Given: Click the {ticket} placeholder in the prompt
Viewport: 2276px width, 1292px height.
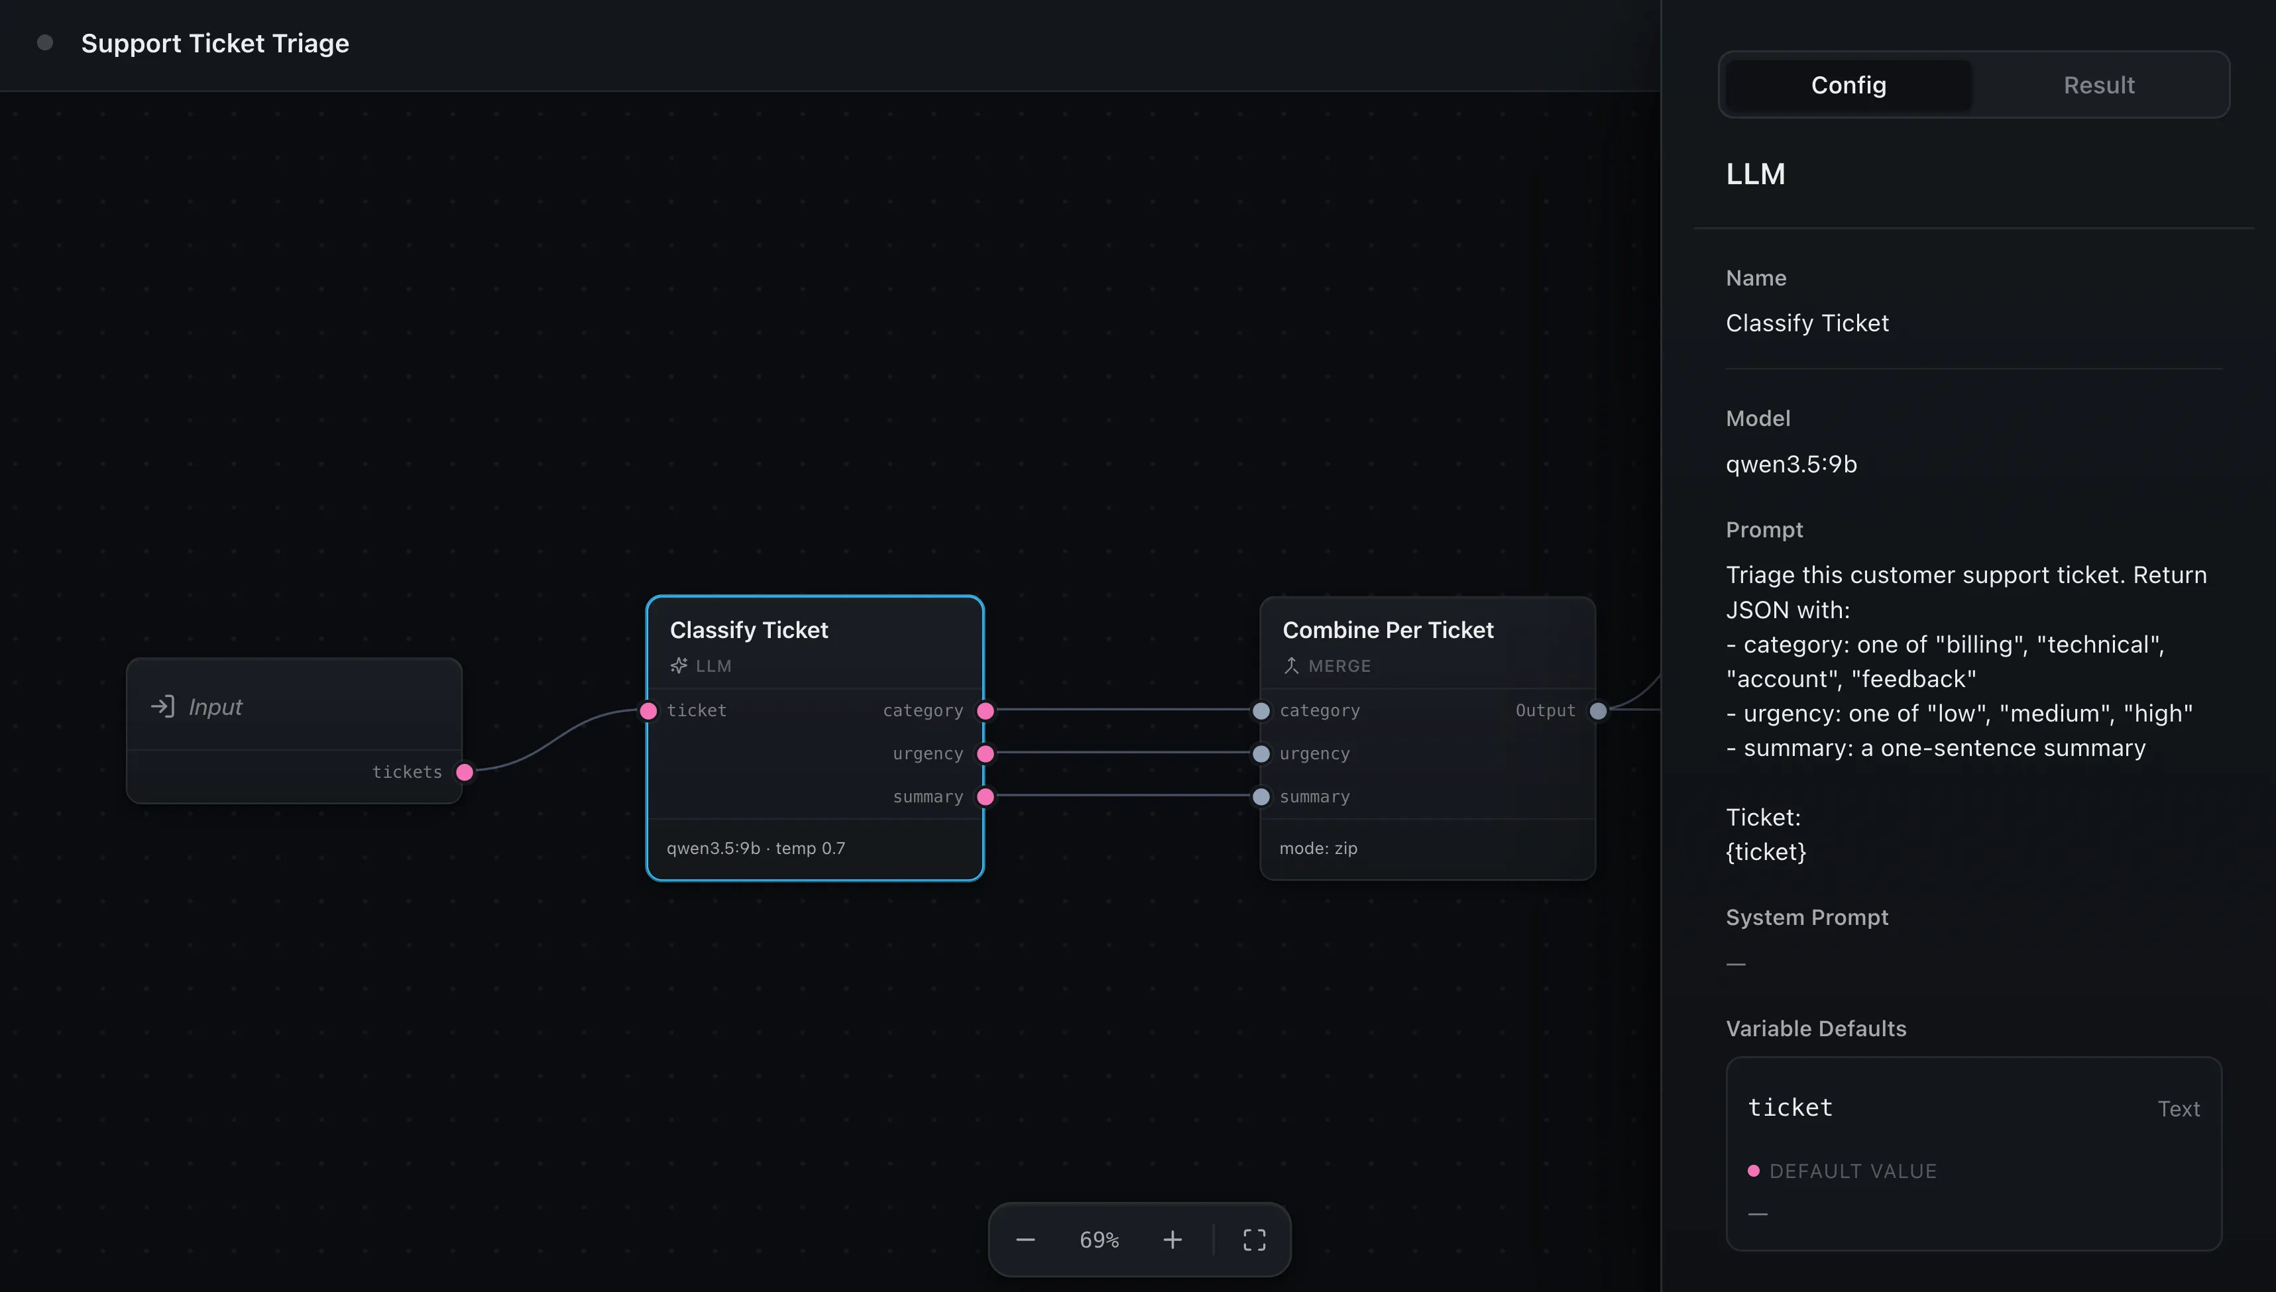Looking at the screenshot, I should click(x=1766, y=852).
